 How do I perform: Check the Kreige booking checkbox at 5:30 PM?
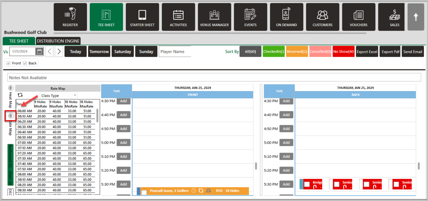[307, 184]
